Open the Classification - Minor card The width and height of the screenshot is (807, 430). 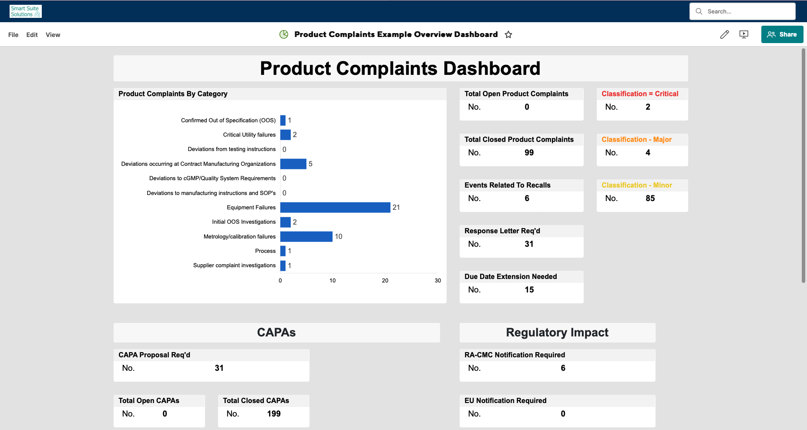(x=642, y=196)
